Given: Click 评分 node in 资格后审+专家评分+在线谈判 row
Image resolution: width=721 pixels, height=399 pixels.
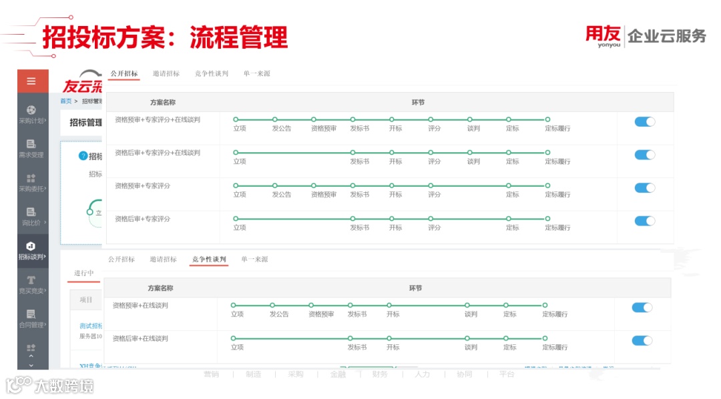Looking at the screenshot, I should 431,153.
